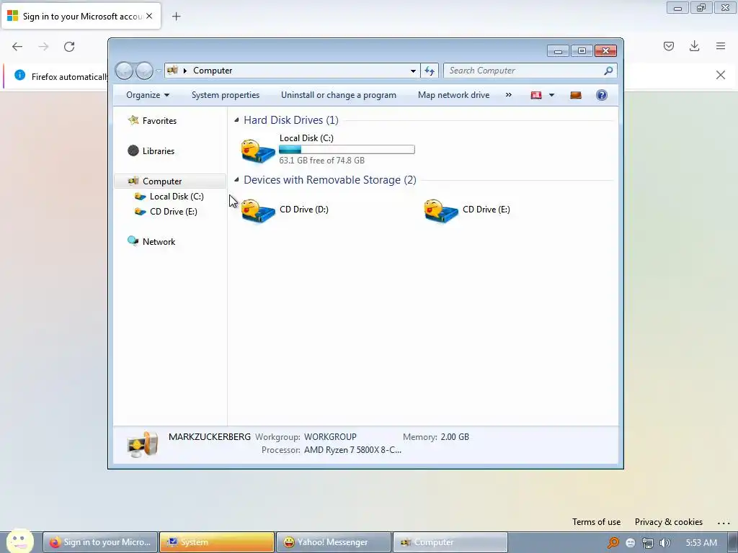Click the volume speaker tray icon
Image resolution: width=738 pixels, height=553 pixels.
pos(664,543)
